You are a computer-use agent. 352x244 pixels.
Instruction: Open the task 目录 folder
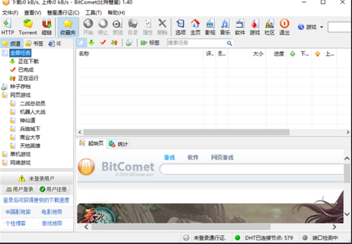tap(133, 27)
